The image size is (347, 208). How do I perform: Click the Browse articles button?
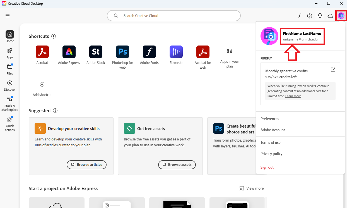(x=86, y=165)
